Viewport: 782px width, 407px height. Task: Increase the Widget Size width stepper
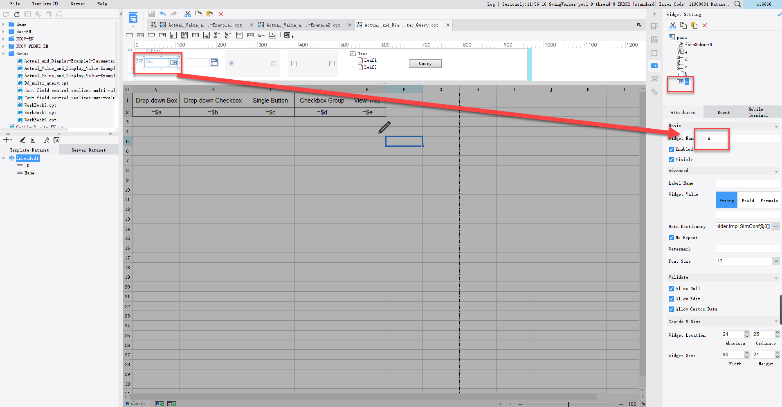click(x=747, y=353)
